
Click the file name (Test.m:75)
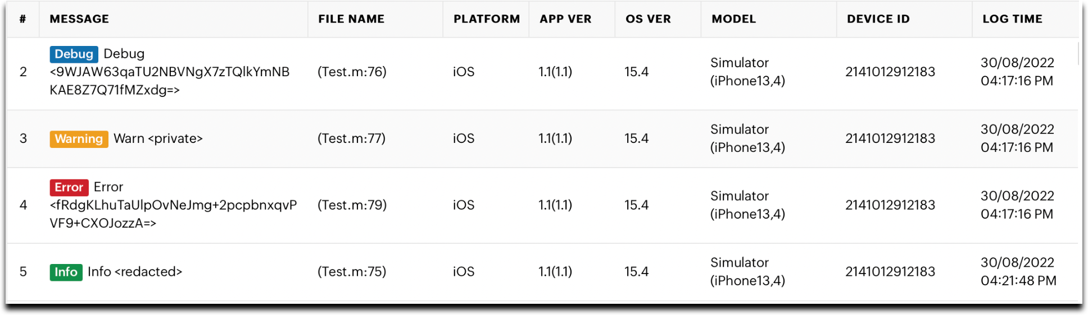pos(352,272)
